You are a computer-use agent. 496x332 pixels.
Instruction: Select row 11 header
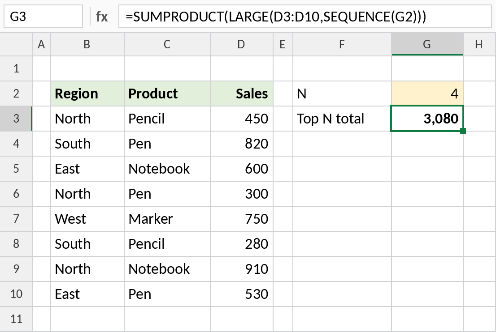[16, 319]
